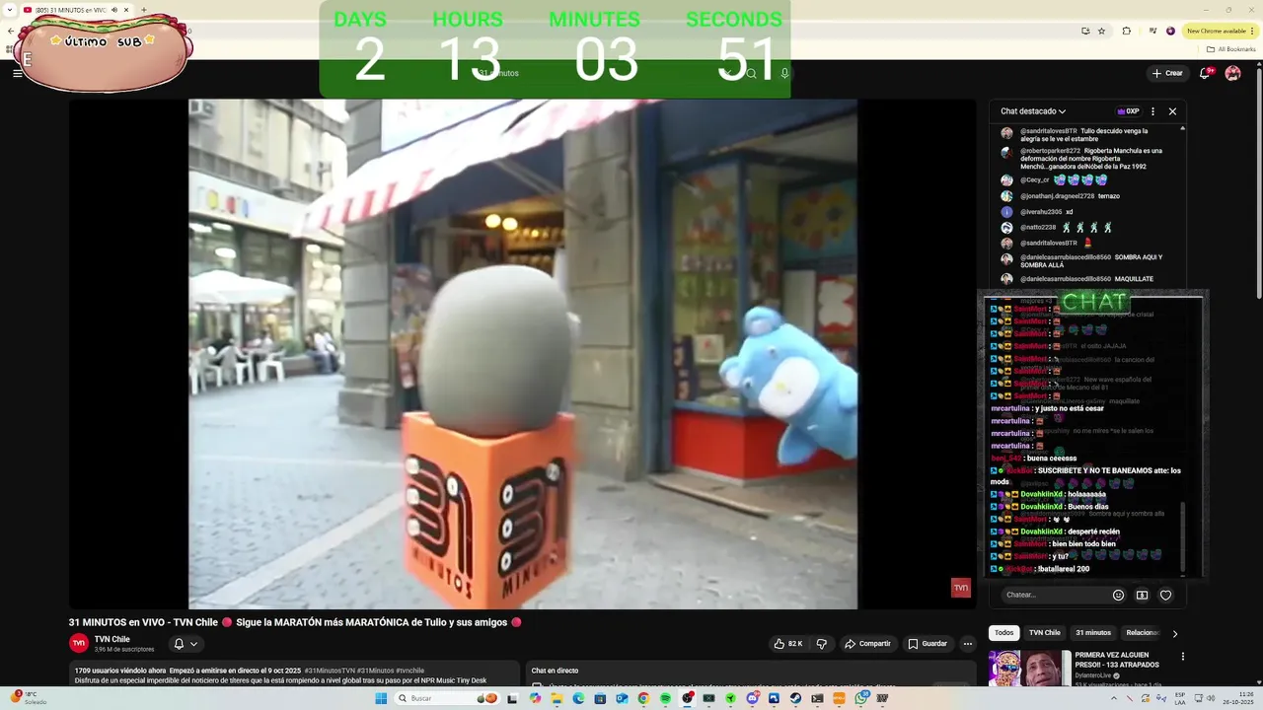Screen dimensions: 1263x710
Task: Click the TVN watermark on video
Action: pos(960,588)
